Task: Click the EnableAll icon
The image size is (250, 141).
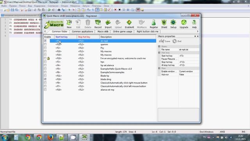Action: point(129,24)
